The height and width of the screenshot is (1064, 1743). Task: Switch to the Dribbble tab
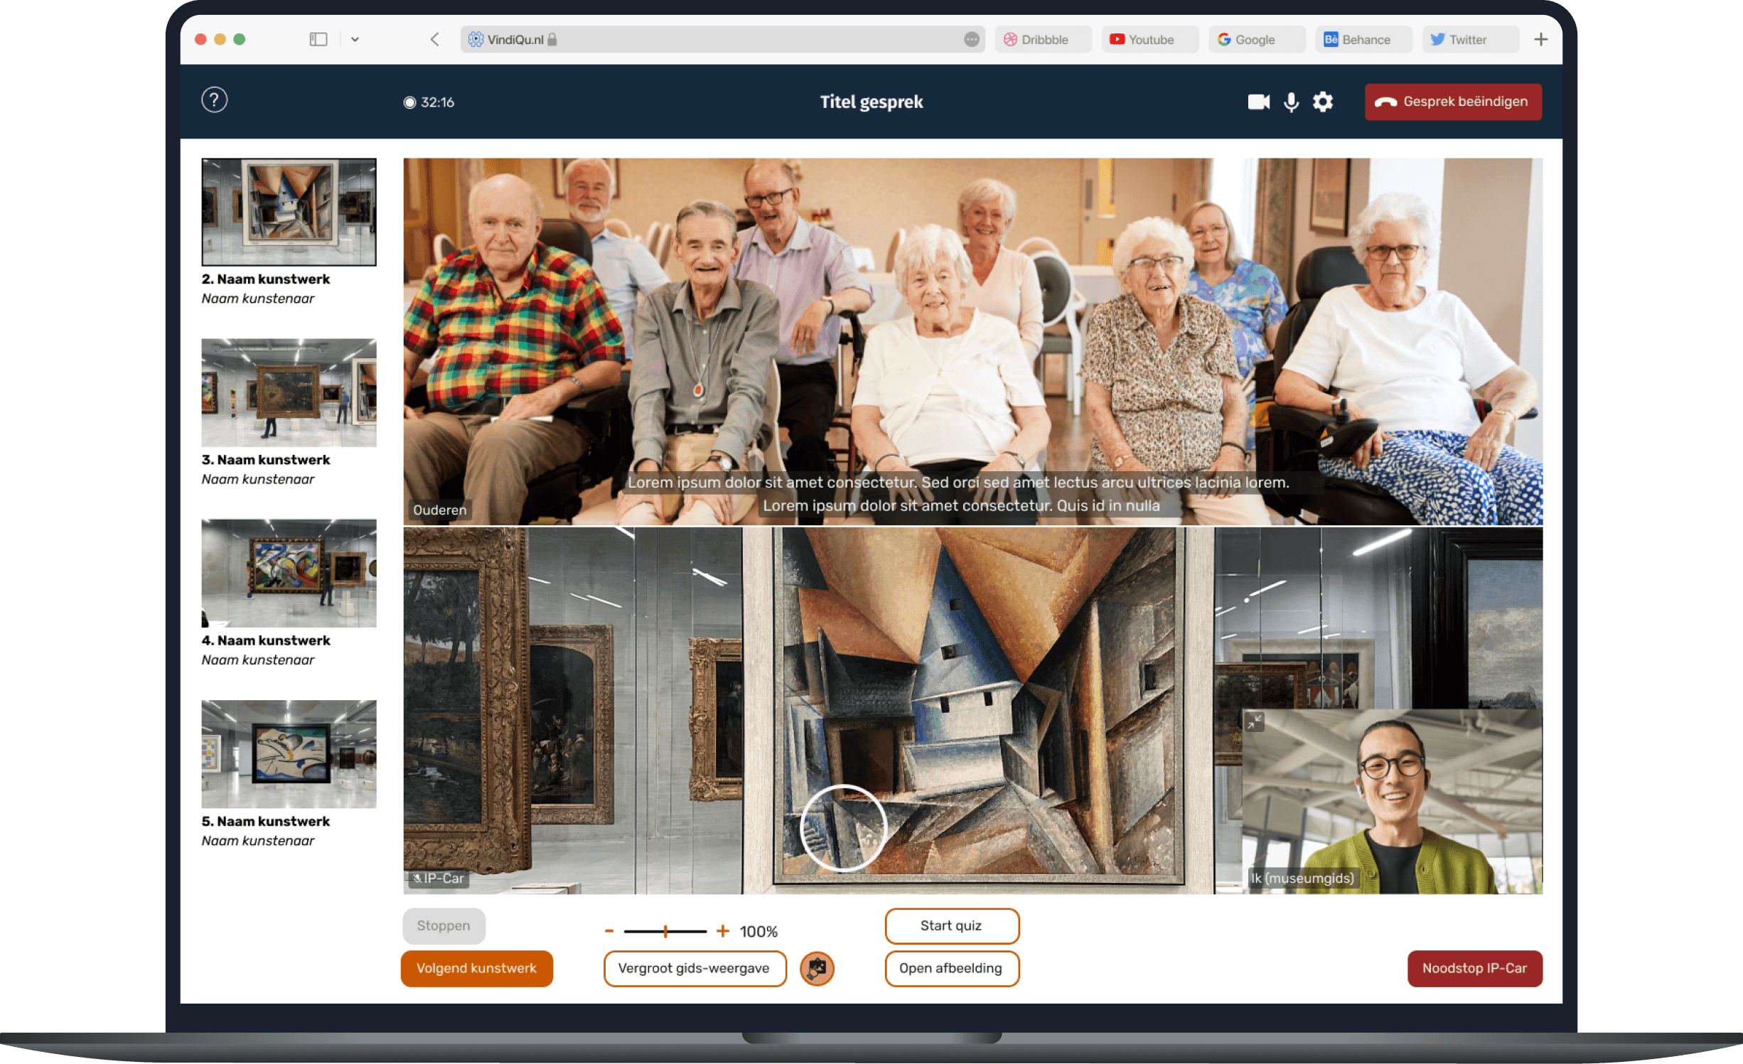[x=1042, y=40]
